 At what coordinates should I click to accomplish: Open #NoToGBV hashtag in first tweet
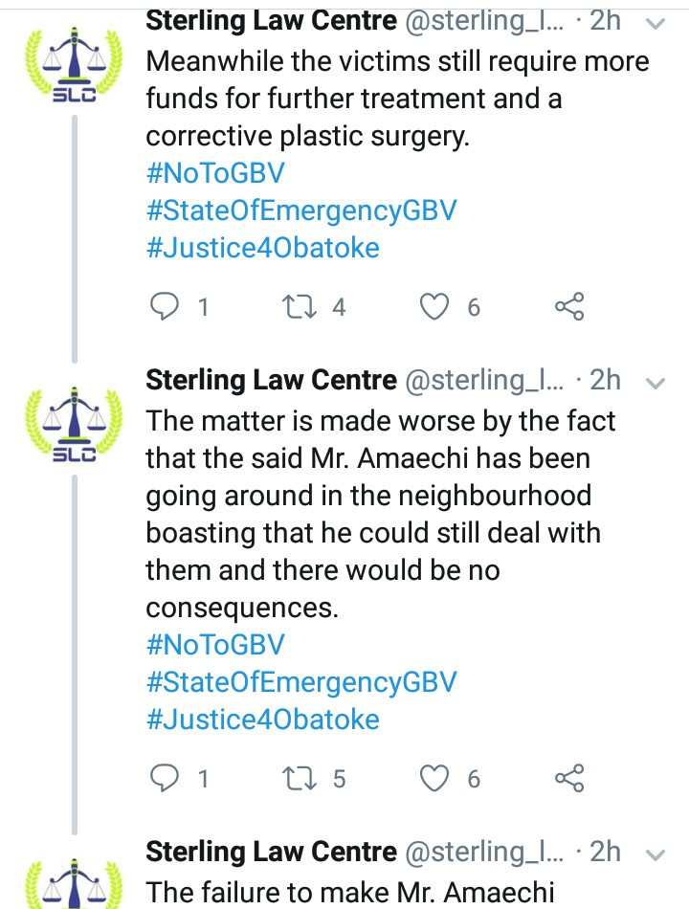[215, 173]
